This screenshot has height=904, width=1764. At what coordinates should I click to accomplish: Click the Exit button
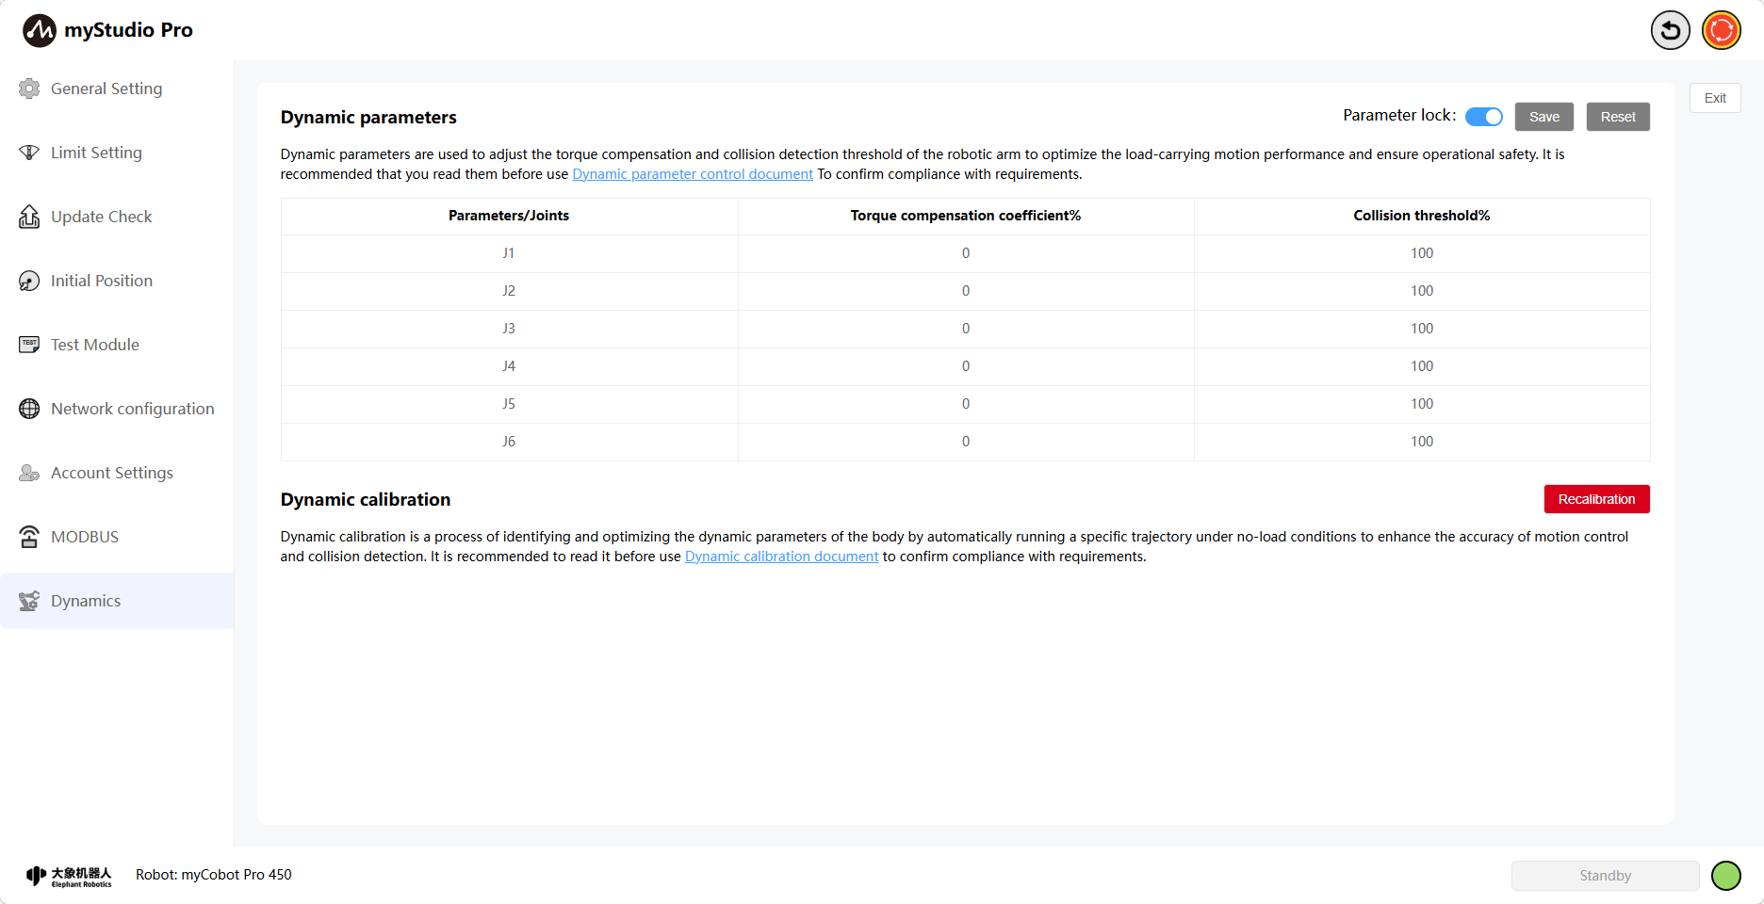tap(1714, 98)
